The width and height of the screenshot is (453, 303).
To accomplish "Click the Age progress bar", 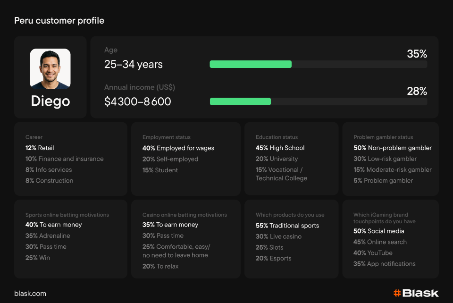I will pos(318,64).
